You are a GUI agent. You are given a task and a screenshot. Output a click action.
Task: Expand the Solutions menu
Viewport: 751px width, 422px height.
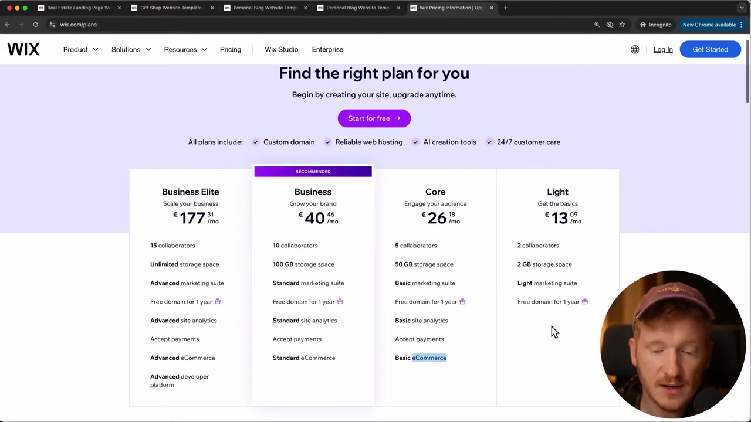click(131, 49)
